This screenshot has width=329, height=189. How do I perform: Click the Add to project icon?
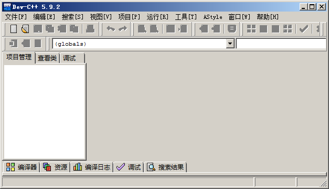click(204, 29)
